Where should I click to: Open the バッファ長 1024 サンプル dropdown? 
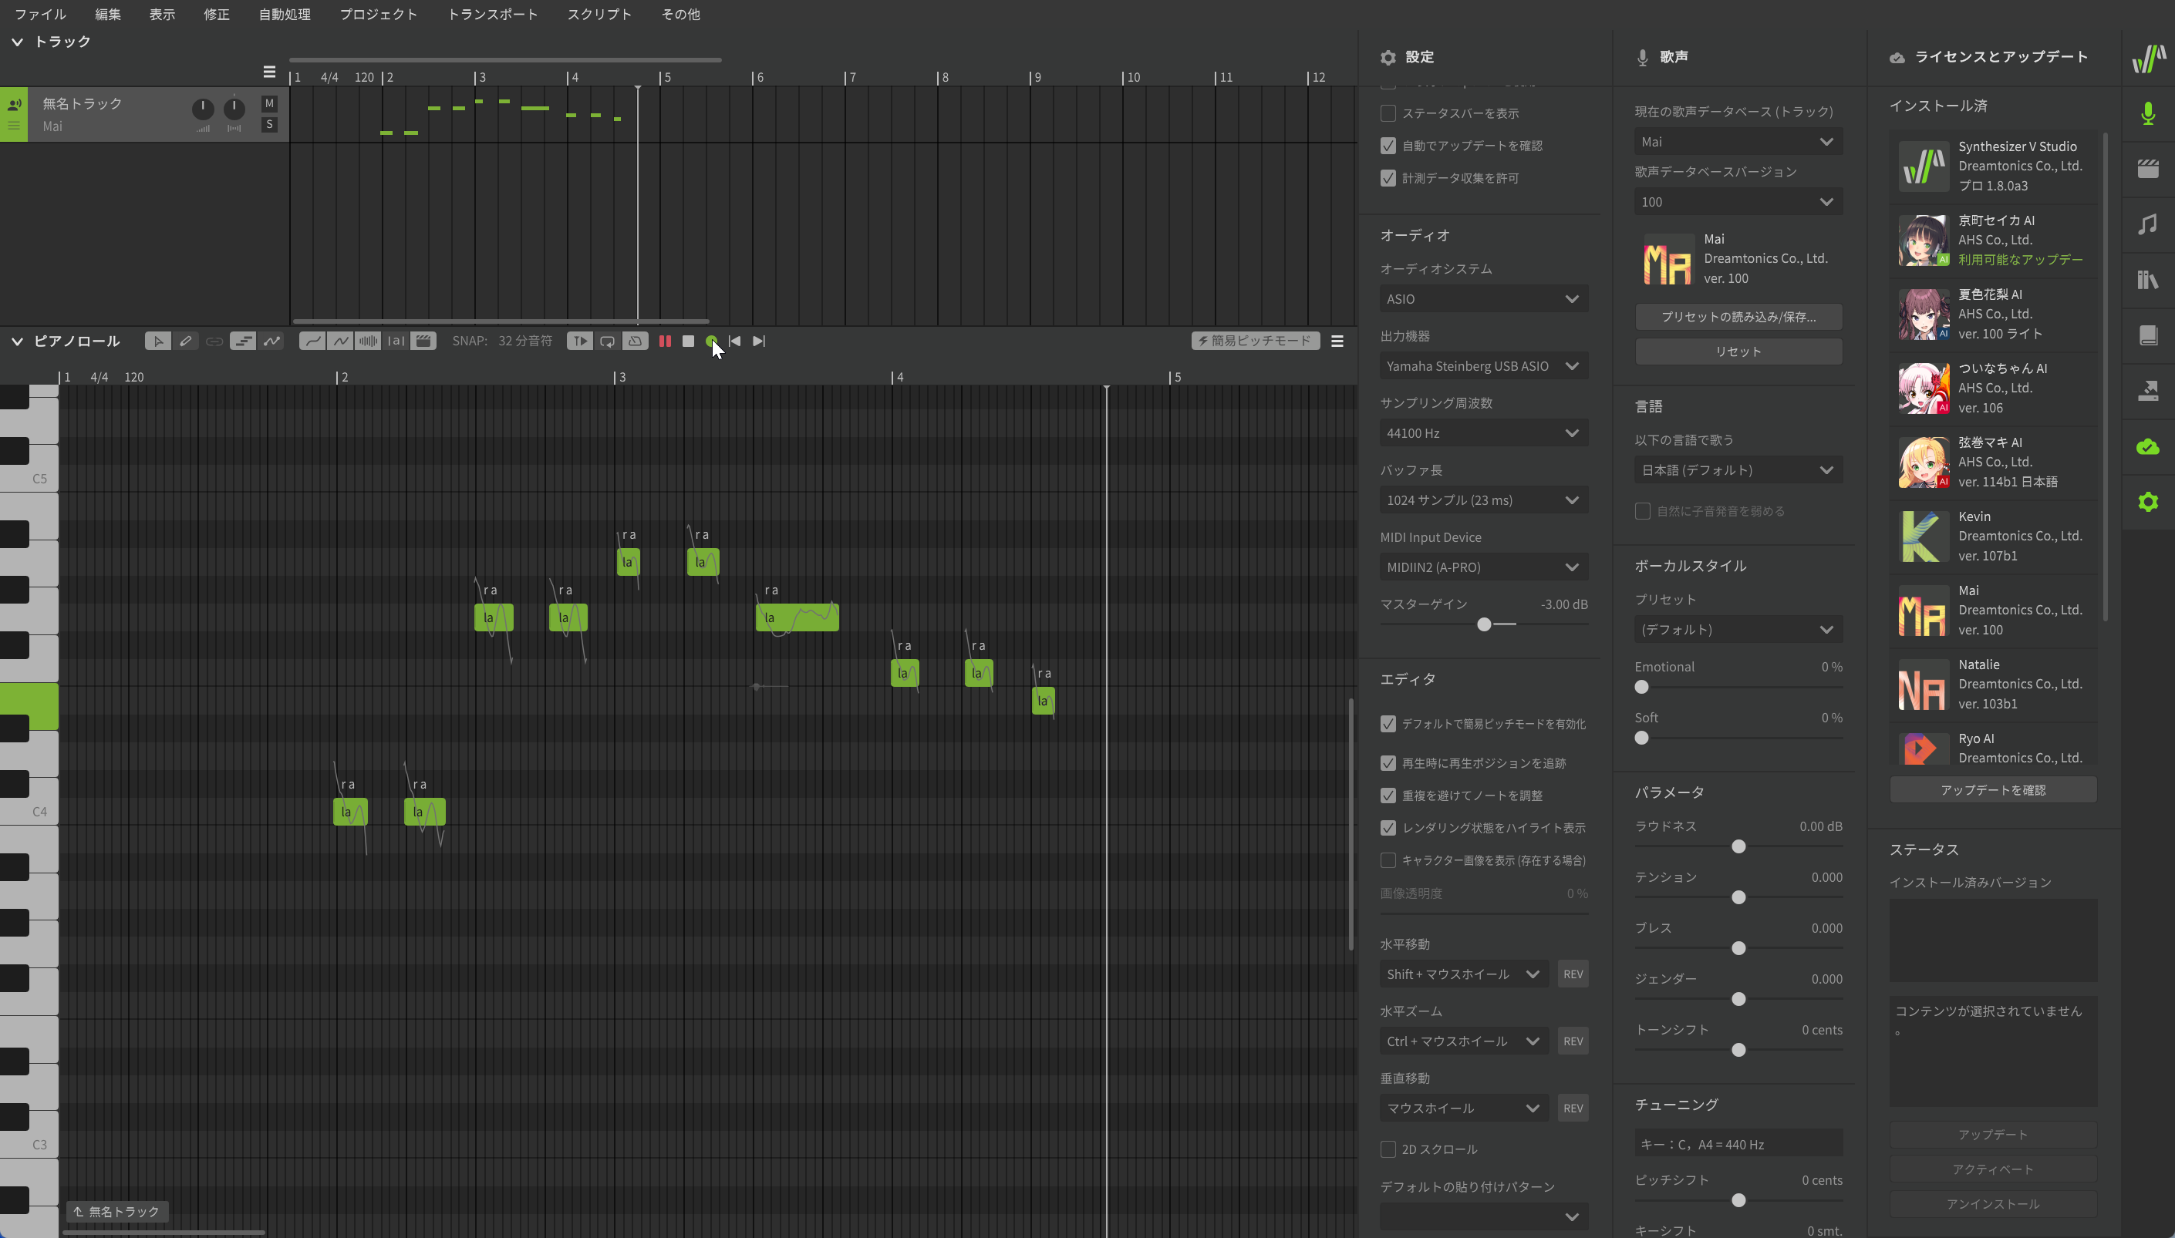(1483, 500)
